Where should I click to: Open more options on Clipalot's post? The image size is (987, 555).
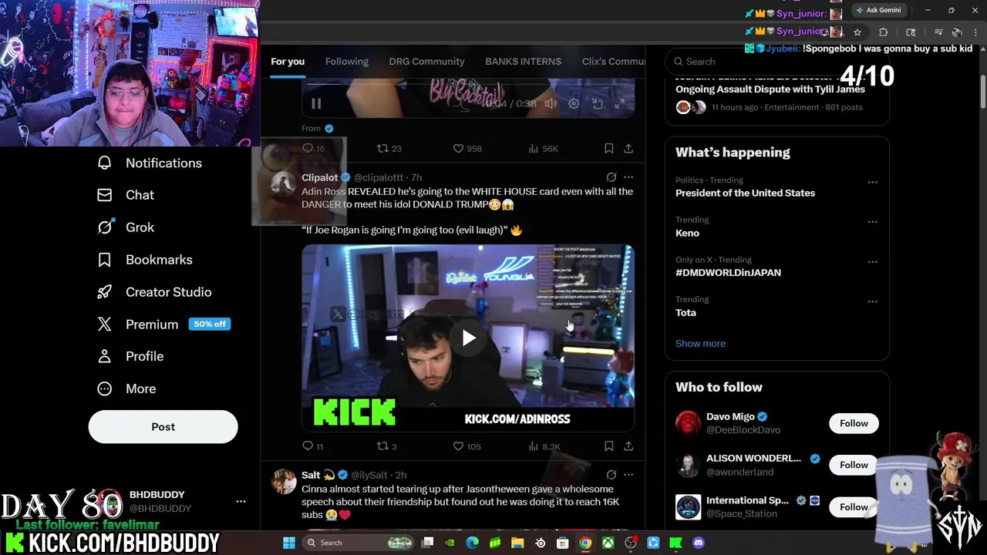[628, 177]
